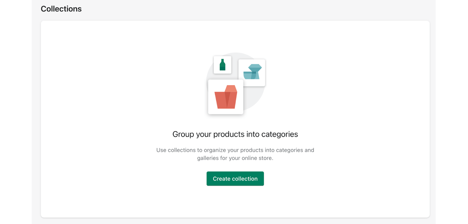Click the Collections page heading
The height and width of the screenshot is (224, 468).
click(61, 9)
